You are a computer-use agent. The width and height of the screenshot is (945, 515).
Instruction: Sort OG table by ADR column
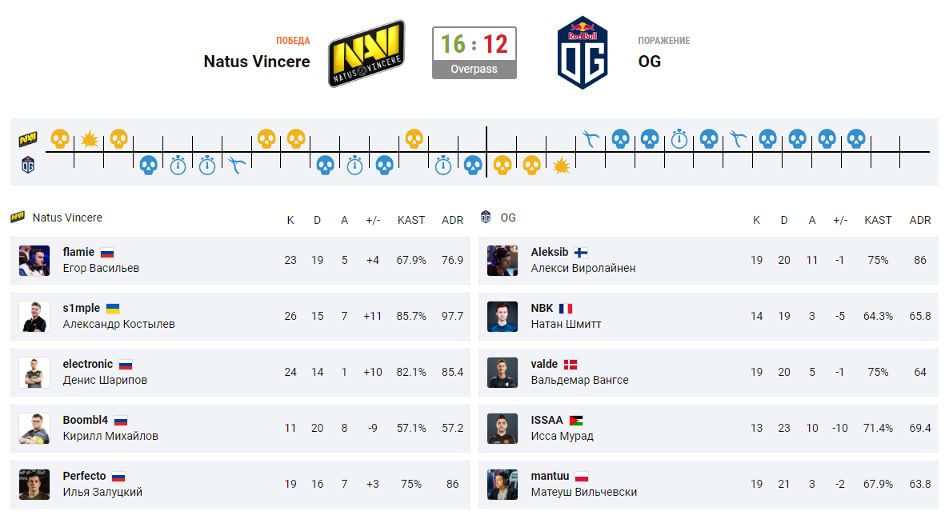click(x=920, y=220)
